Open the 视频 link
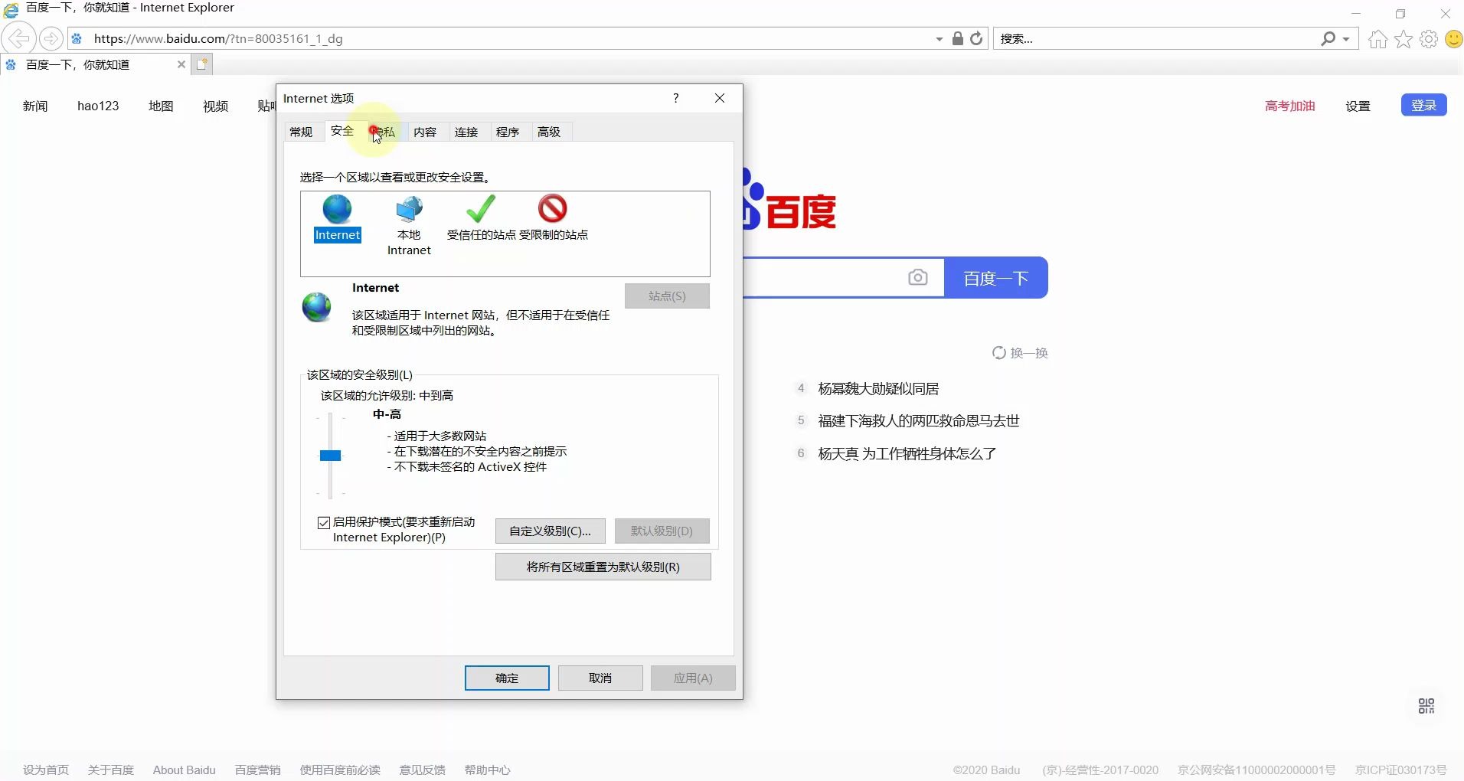The width and height of the screenshot is (1464, 781). tap(216, 106)
